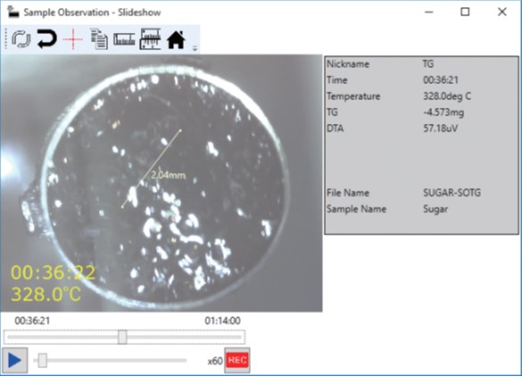This screenshot has height=377, width=522.
Task: Click the red REC button
Action: [237, 360]
